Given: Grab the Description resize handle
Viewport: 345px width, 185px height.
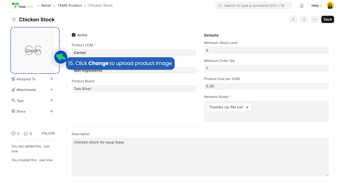Looking at the screenshot, I should [x=327, y=175].
